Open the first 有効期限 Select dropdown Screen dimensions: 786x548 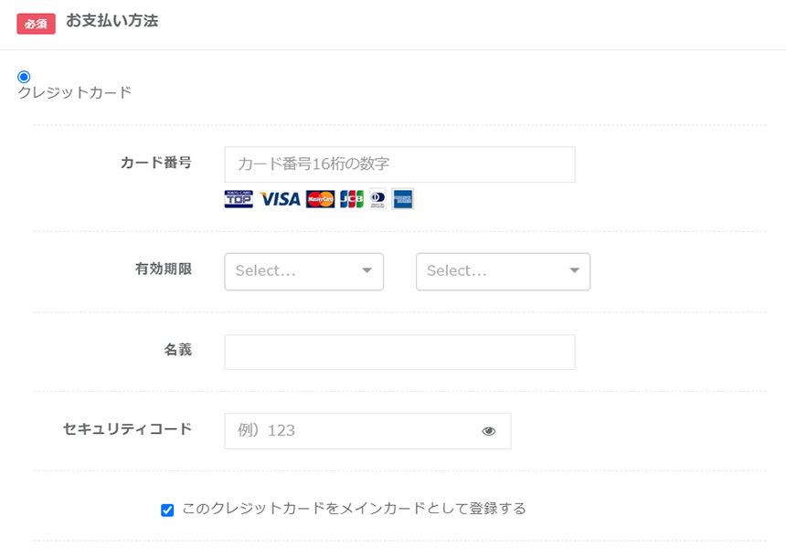[x=303, y=271]
